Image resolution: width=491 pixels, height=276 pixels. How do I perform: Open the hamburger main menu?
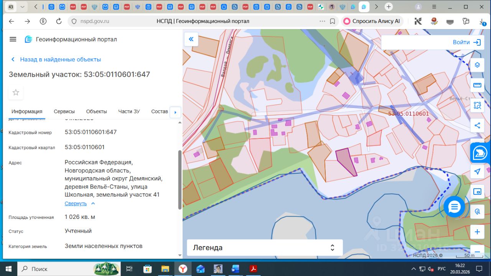13,39
